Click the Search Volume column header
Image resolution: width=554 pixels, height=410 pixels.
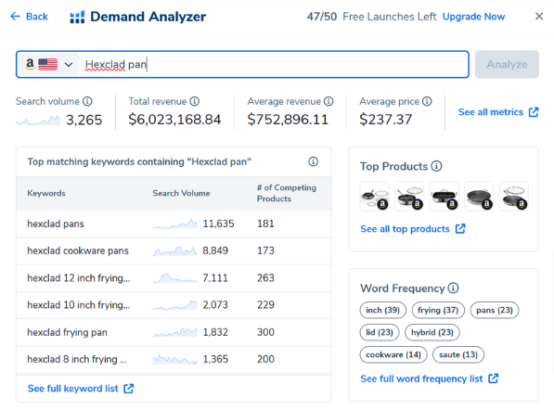(x=181, y=193)
